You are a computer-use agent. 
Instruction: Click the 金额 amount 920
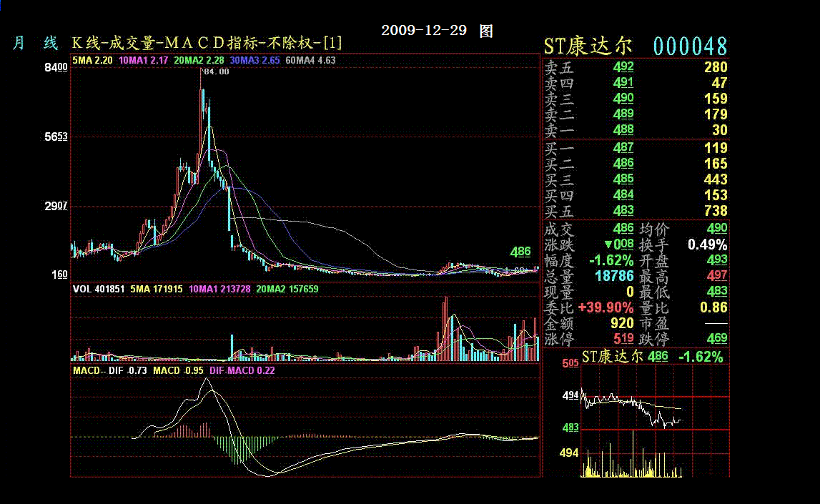[622, 323]
